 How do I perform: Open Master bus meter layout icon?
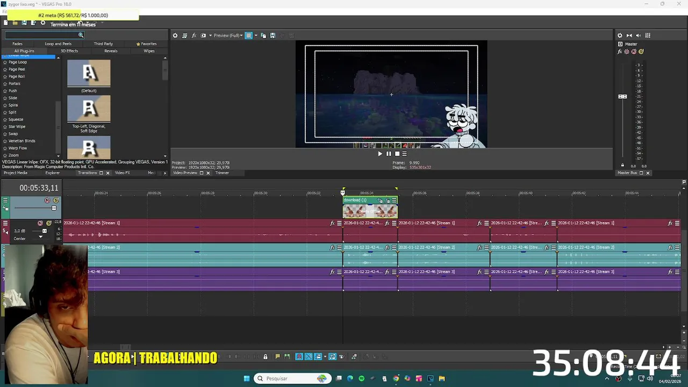(x=648, y=35)
